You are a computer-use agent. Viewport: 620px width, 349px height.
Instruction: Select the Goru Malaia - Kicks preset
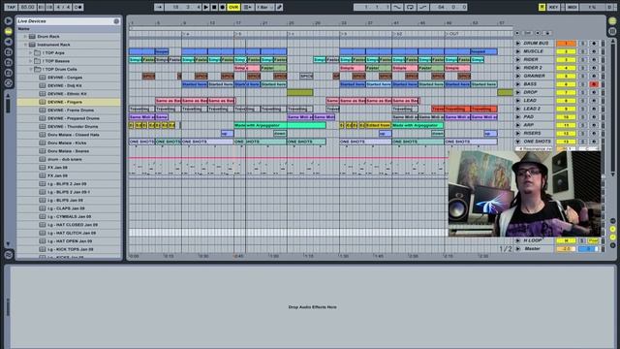point(69,143)
